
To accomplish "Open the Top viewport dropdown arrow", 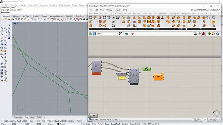I will 18,23.
